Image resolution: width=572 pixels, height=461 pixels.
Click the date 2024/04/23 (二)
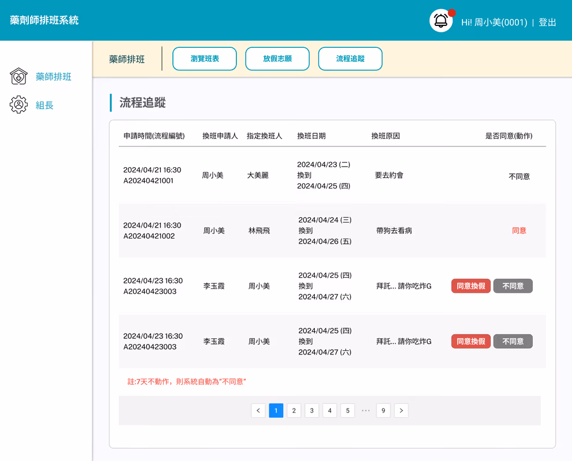coord(323,165)
